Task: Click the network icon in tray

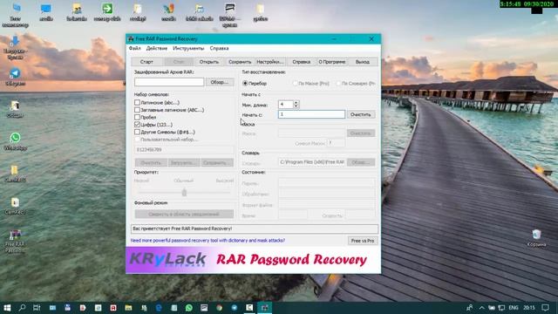Action: [x=501, y=308]
